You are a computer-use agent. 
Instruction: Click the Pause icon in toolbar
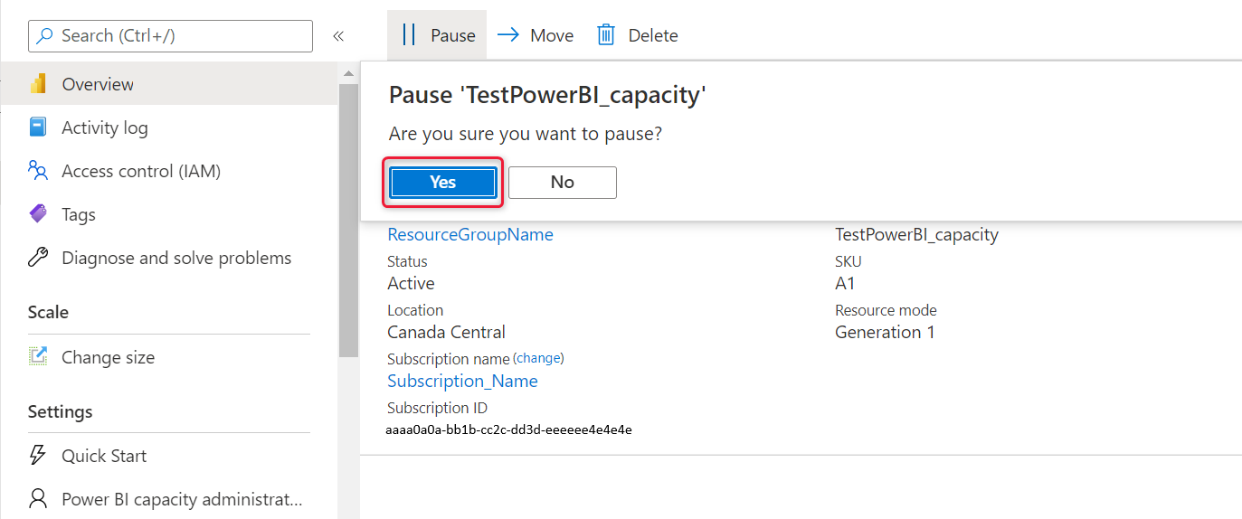[x=409, y=35]
